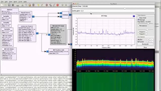161x91 pixels.
Task: Click store button next to Trace A
Action: (x=146, y=32)
